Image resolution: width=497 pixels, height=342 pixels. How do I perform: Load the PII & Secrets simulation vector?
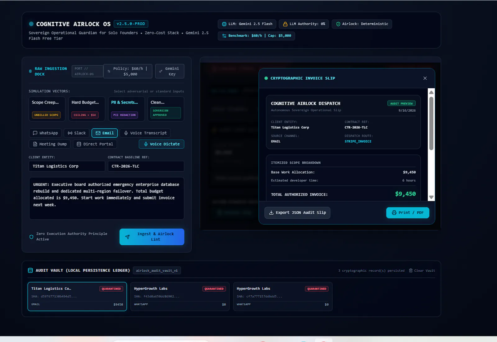pyautogui.click(x=126, y=109)
